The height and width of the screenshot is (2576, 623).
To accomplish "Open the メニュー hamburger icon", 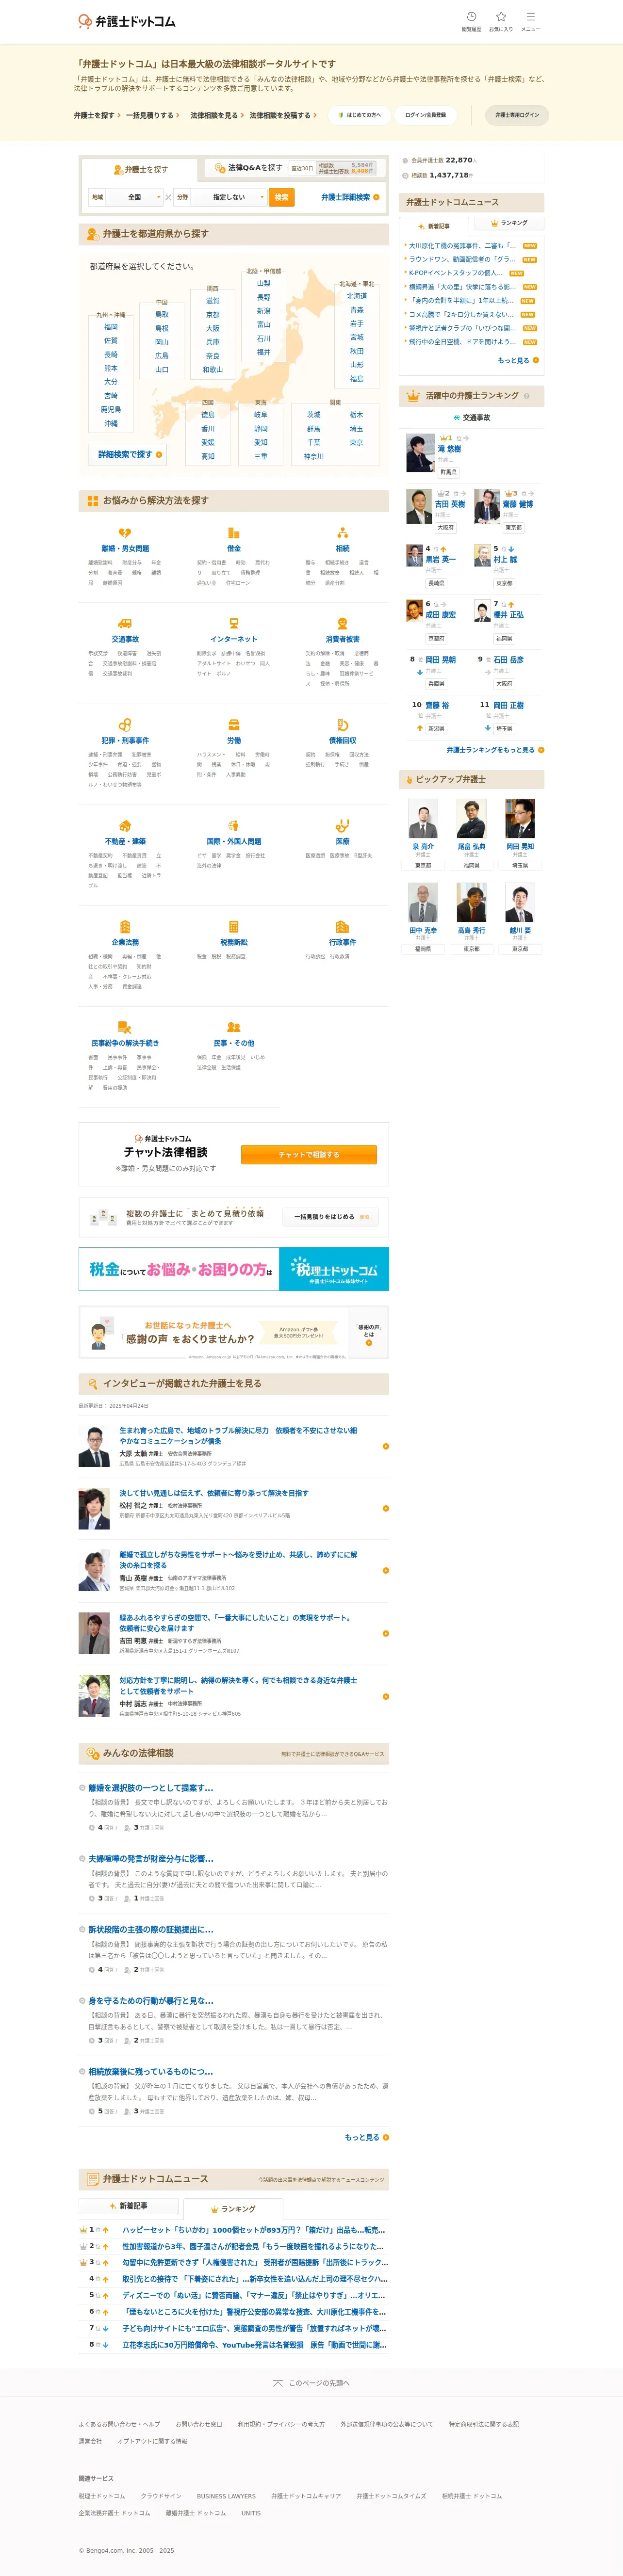I will tap(530, 17).
